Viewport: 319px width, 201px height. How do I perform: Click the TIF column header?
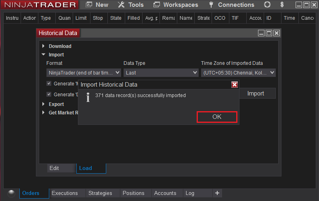pos(238,18)
